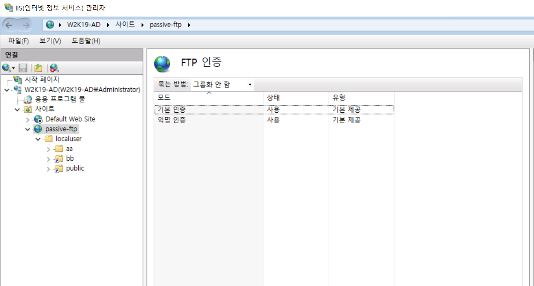The height and width of the screenshot is (286, 534).
Task: Collapse the passive-ftp site node
Action: pyautogui.click(x=28, y=130)
